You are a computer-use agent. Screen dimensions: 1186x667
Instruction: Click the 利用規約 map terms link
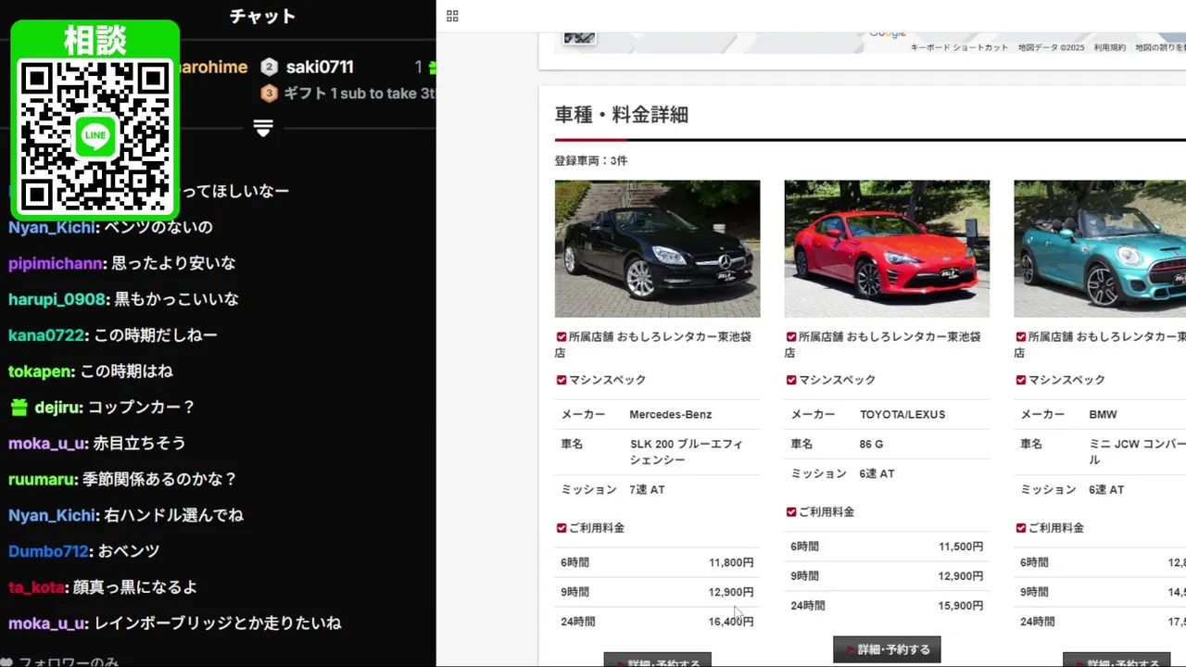tap(1110, 47)
